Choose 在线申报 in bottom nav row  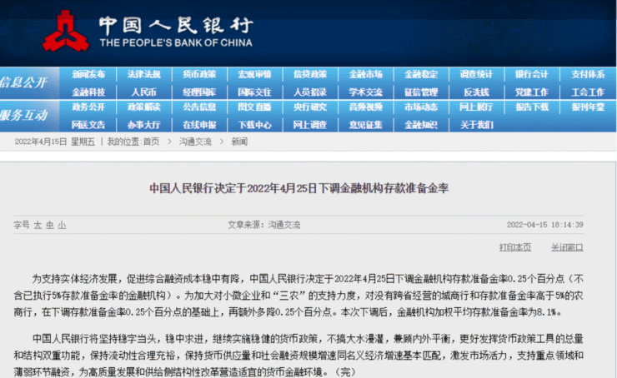[x=199, y=125]
